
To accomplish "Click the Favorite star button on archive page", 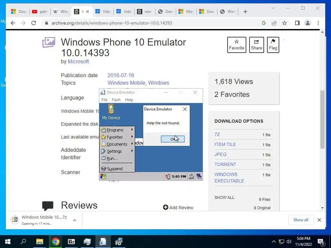I will 237,45.
